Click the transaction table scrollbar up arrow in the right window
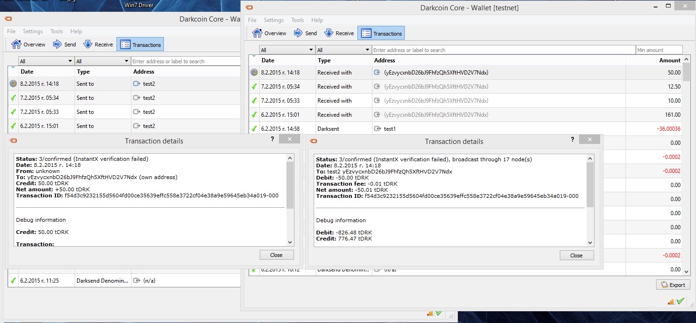The width and height of the screenshot is (696, 323). [686, 59]
